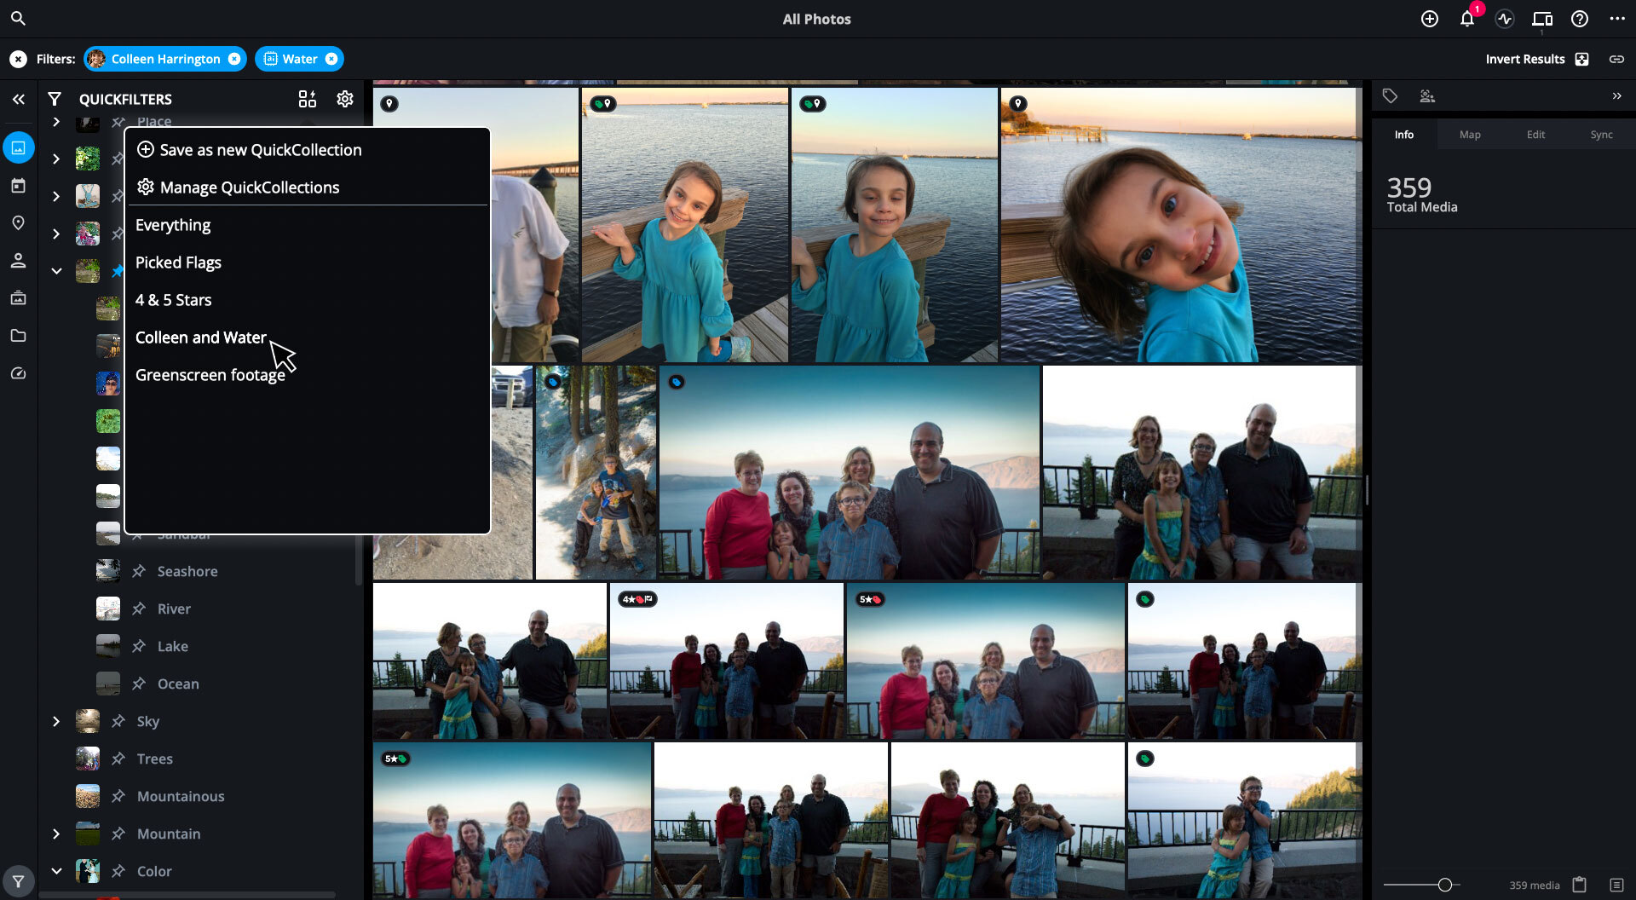
Task: Adjust the thumbnail size slider
Action: point(1446,885)
